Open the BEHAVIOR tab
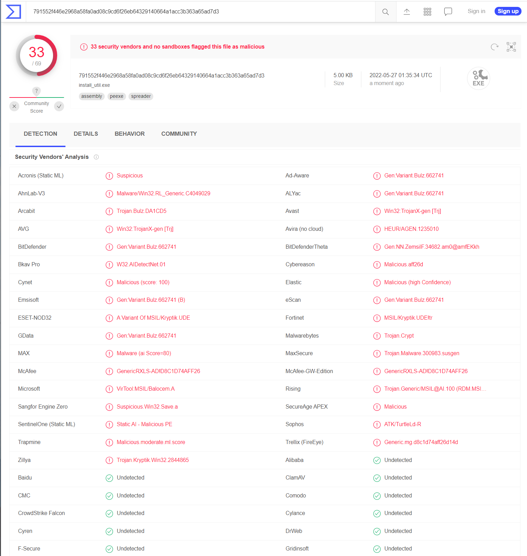 (130, 134)
